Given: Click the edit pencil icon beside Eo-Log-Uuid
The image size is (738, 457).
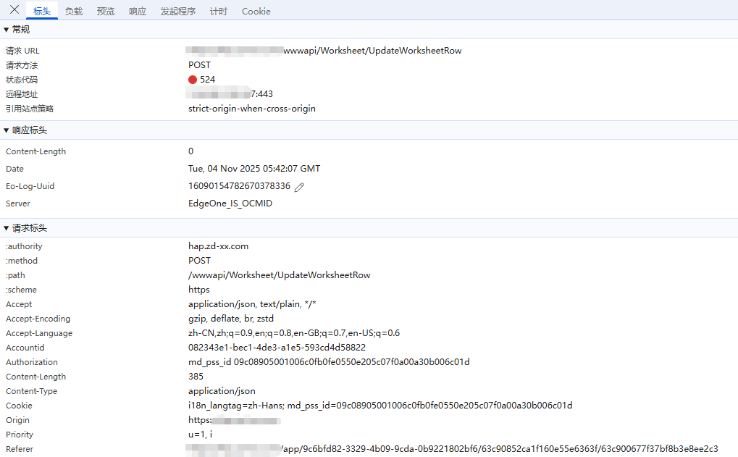Looking at the screenshot, I should point(299,187).
